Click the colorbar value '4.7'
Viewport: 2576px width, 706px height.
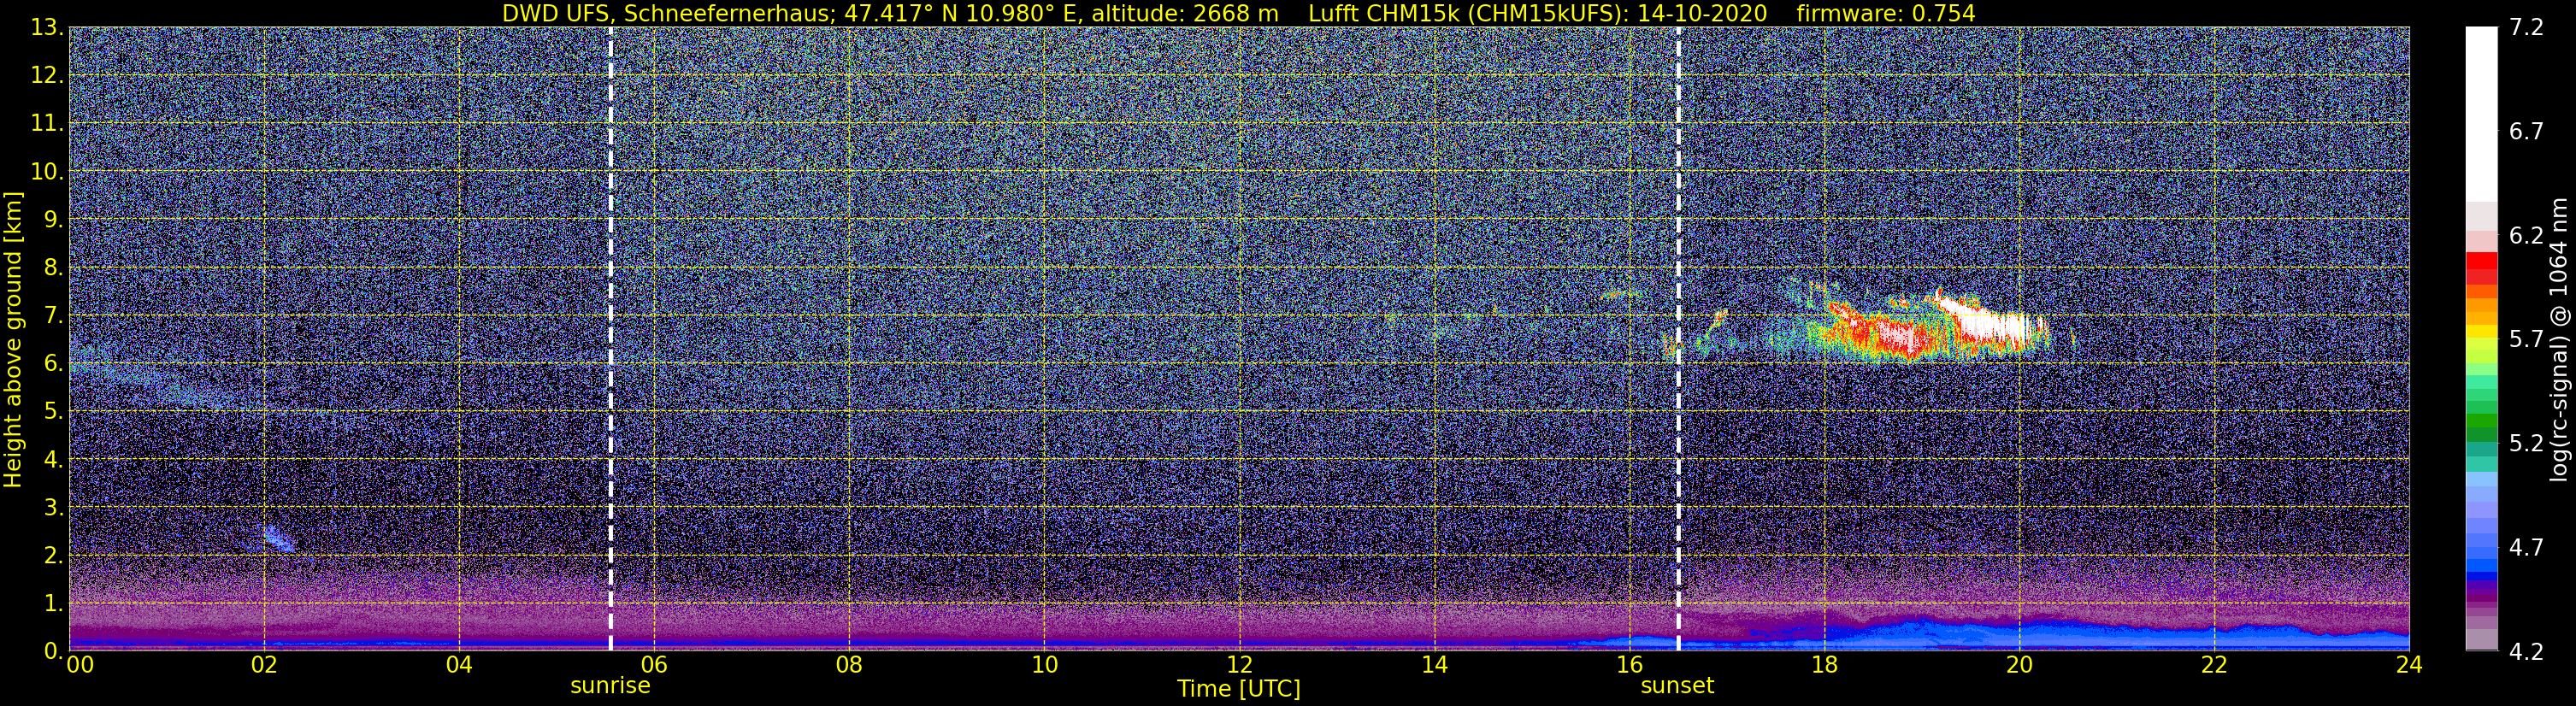point(2526,548)
